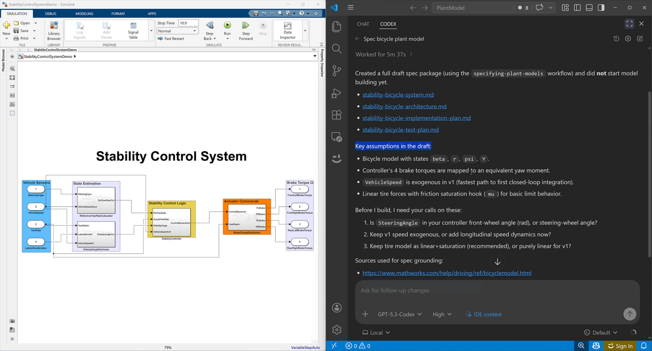The image size is (652, 351).
Task: Click Step Forward in Simulink toolbar
Action: click(246, 31)
